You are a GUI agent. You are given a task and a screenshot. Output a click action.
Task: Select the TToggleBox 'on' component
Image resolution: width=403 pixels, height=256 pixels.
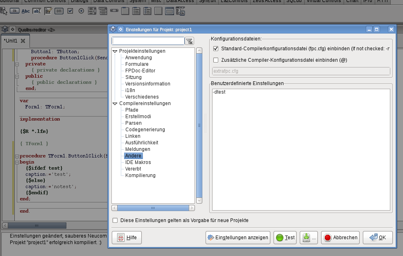pos(59,11)
